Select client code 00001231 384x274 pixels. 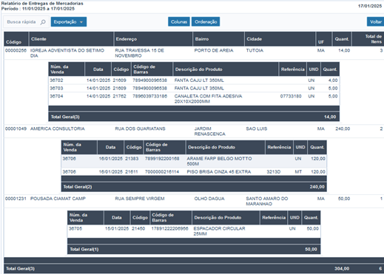point(16,199)
